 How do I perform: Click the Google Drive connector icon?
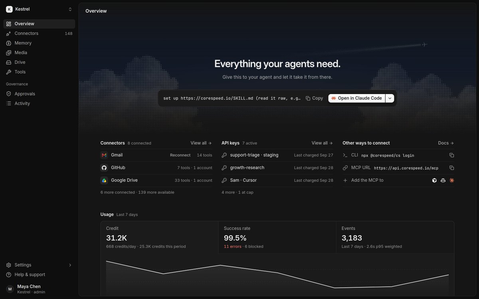click(x=104, y=181)
